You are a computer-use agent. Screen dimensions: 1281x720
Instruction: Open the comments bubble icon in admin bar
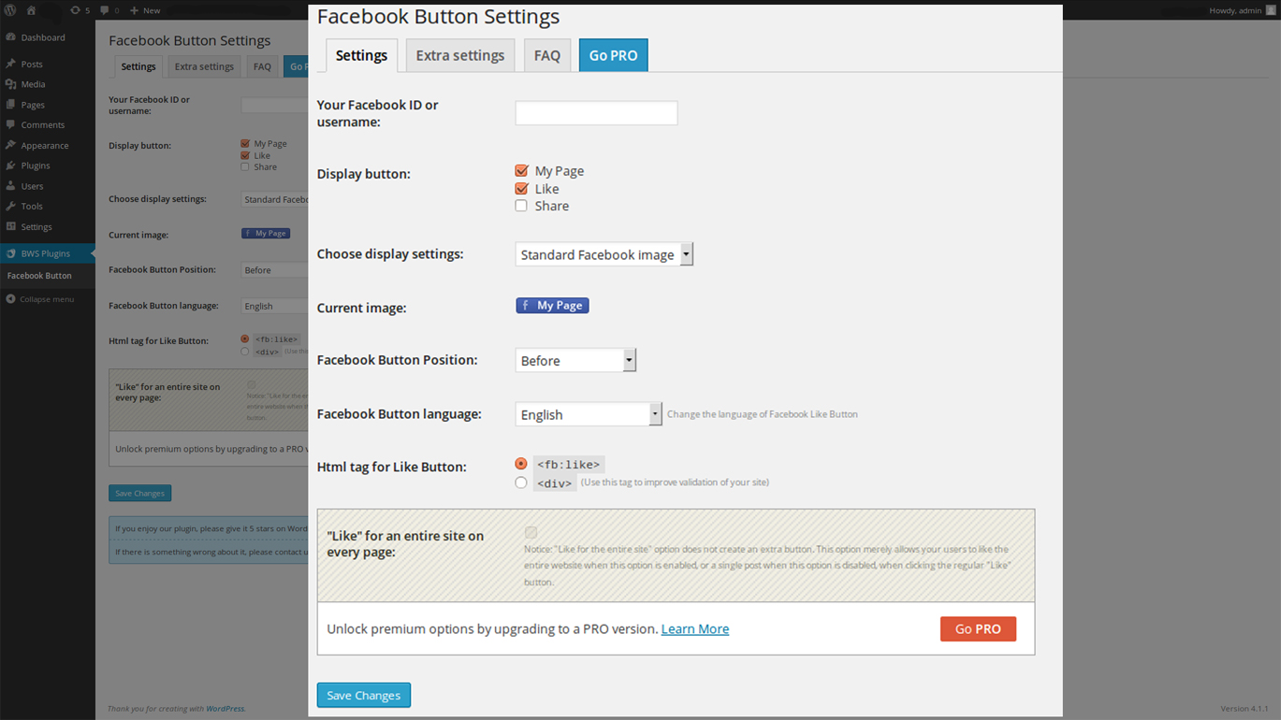pyautogui.click(x=105, y=10)
